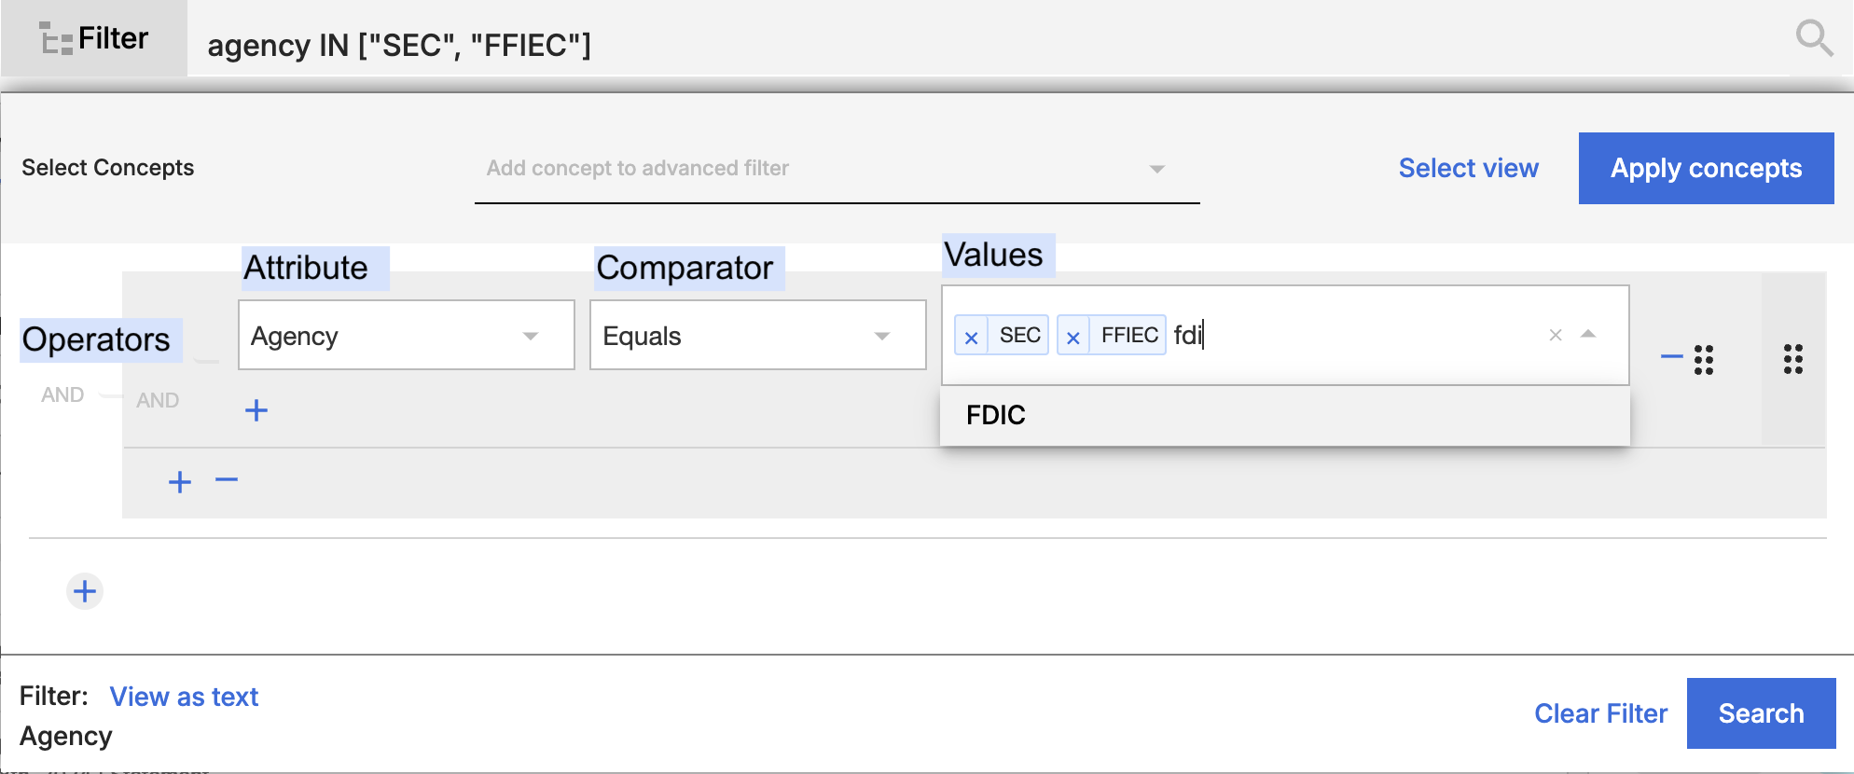1854x774 pixels.
Task: Click the minus icon beside the values field
Action: click(1671, 356)
